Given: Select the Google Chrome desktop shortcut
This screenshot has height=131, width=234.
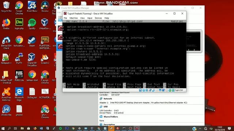Looking at the screenshot, I should (x=19, y=8).
